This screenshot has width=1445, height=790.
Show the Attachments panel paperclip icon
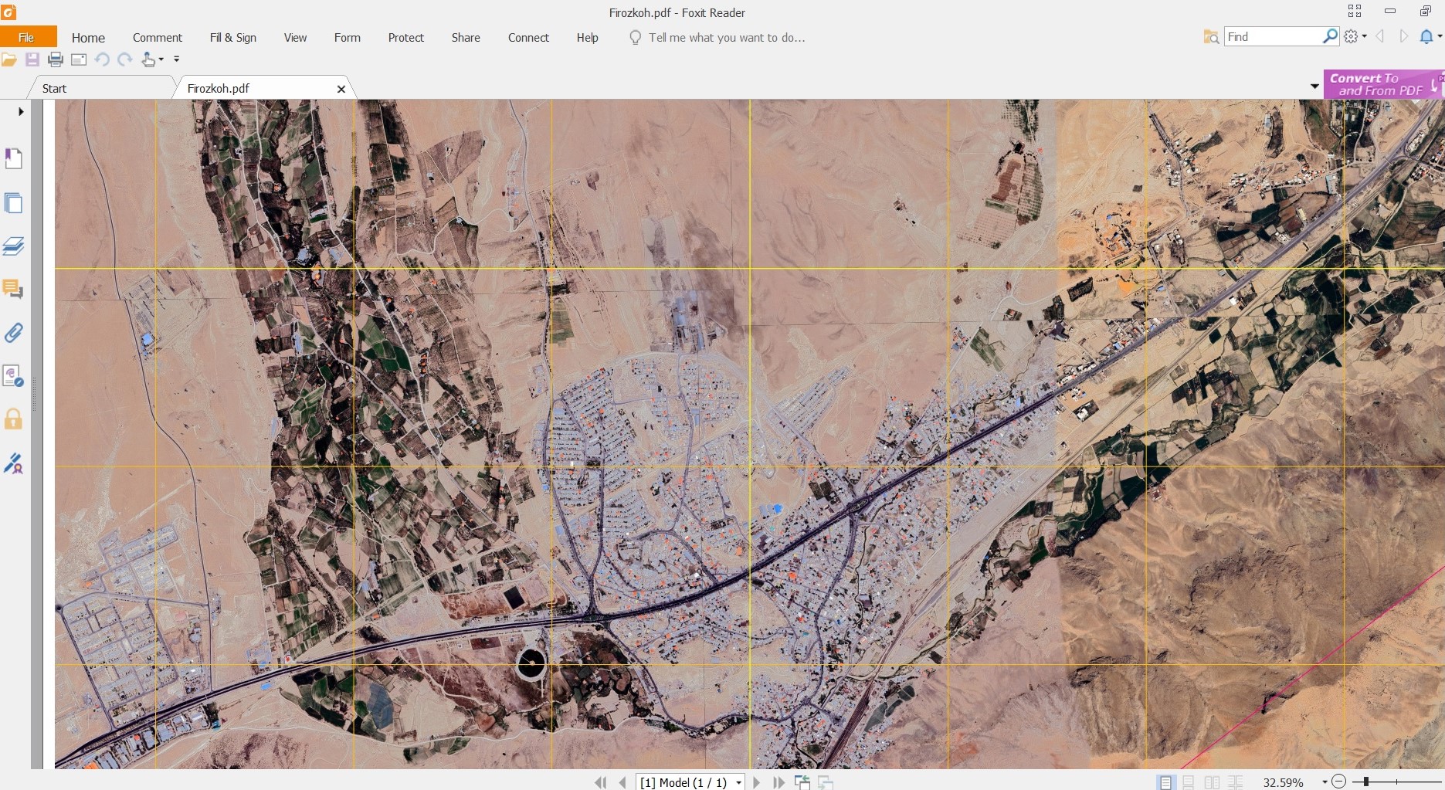[x=13, y=333]
